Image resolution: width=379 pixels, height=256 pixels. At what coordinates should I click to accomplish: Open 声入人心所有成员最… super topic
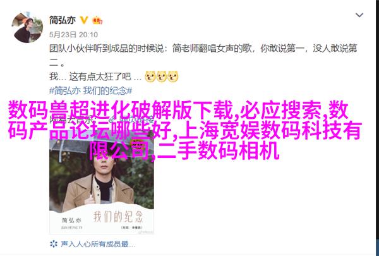(x=98, y=244)
